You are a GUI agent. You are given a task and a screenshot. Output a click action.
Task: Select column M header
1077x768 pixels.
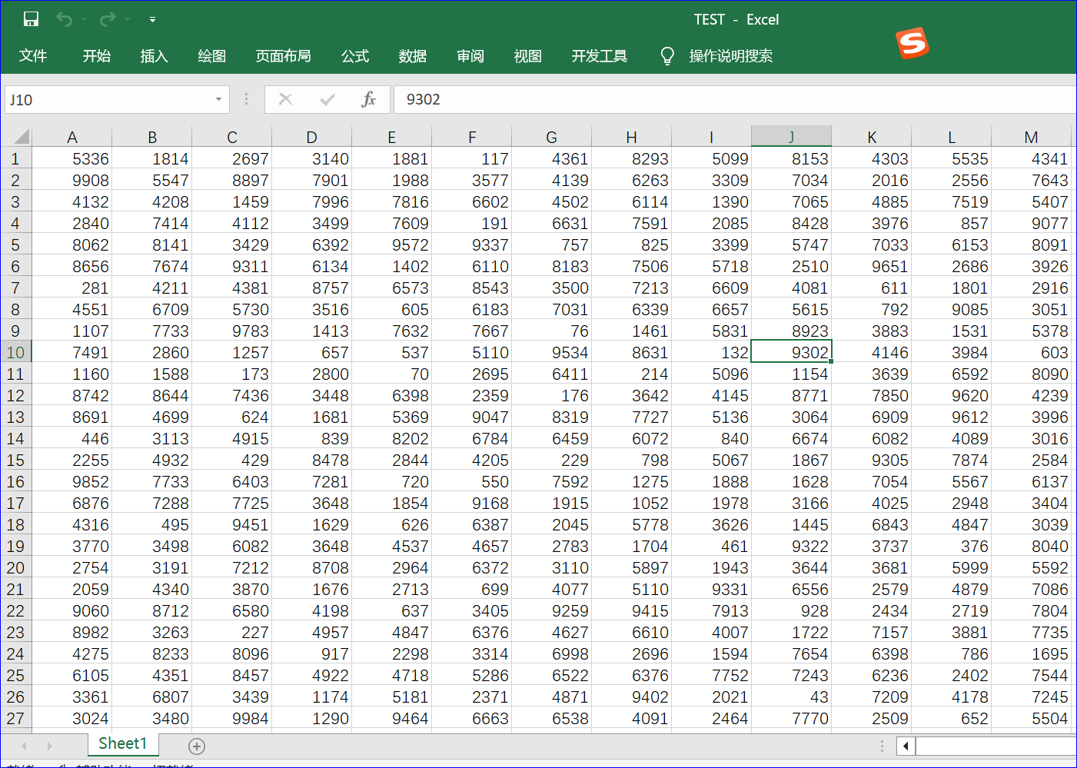click(1032, 137)
